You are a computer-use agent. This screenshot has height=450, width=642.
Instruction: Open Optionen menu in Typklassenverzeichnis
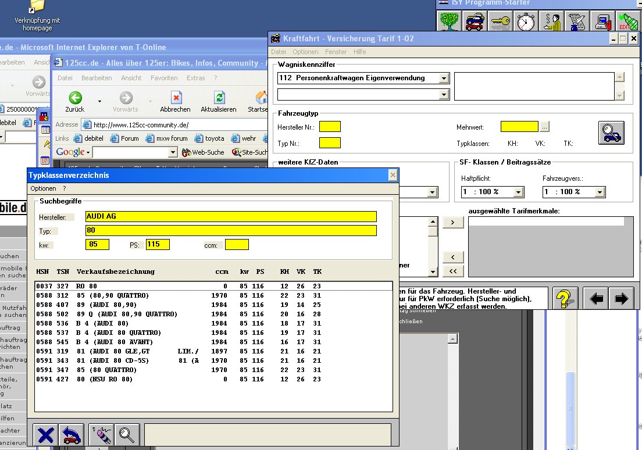point(43,188)
